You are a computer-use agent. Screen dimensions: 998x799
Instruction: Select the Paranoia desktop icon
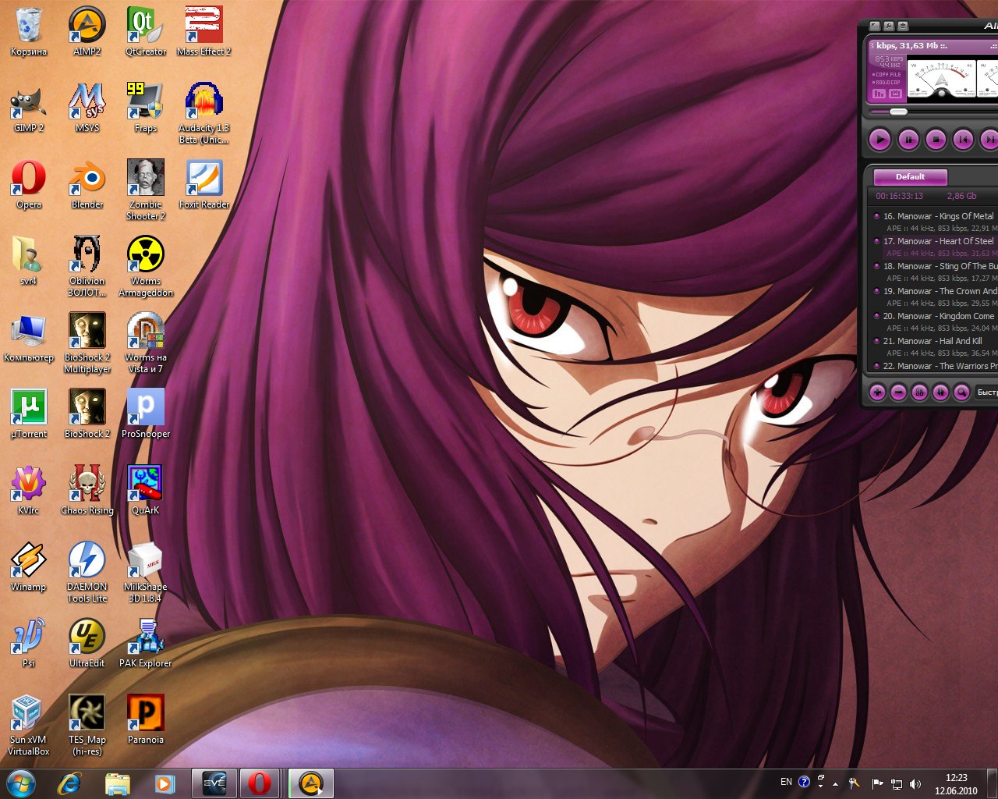point(146,719)
